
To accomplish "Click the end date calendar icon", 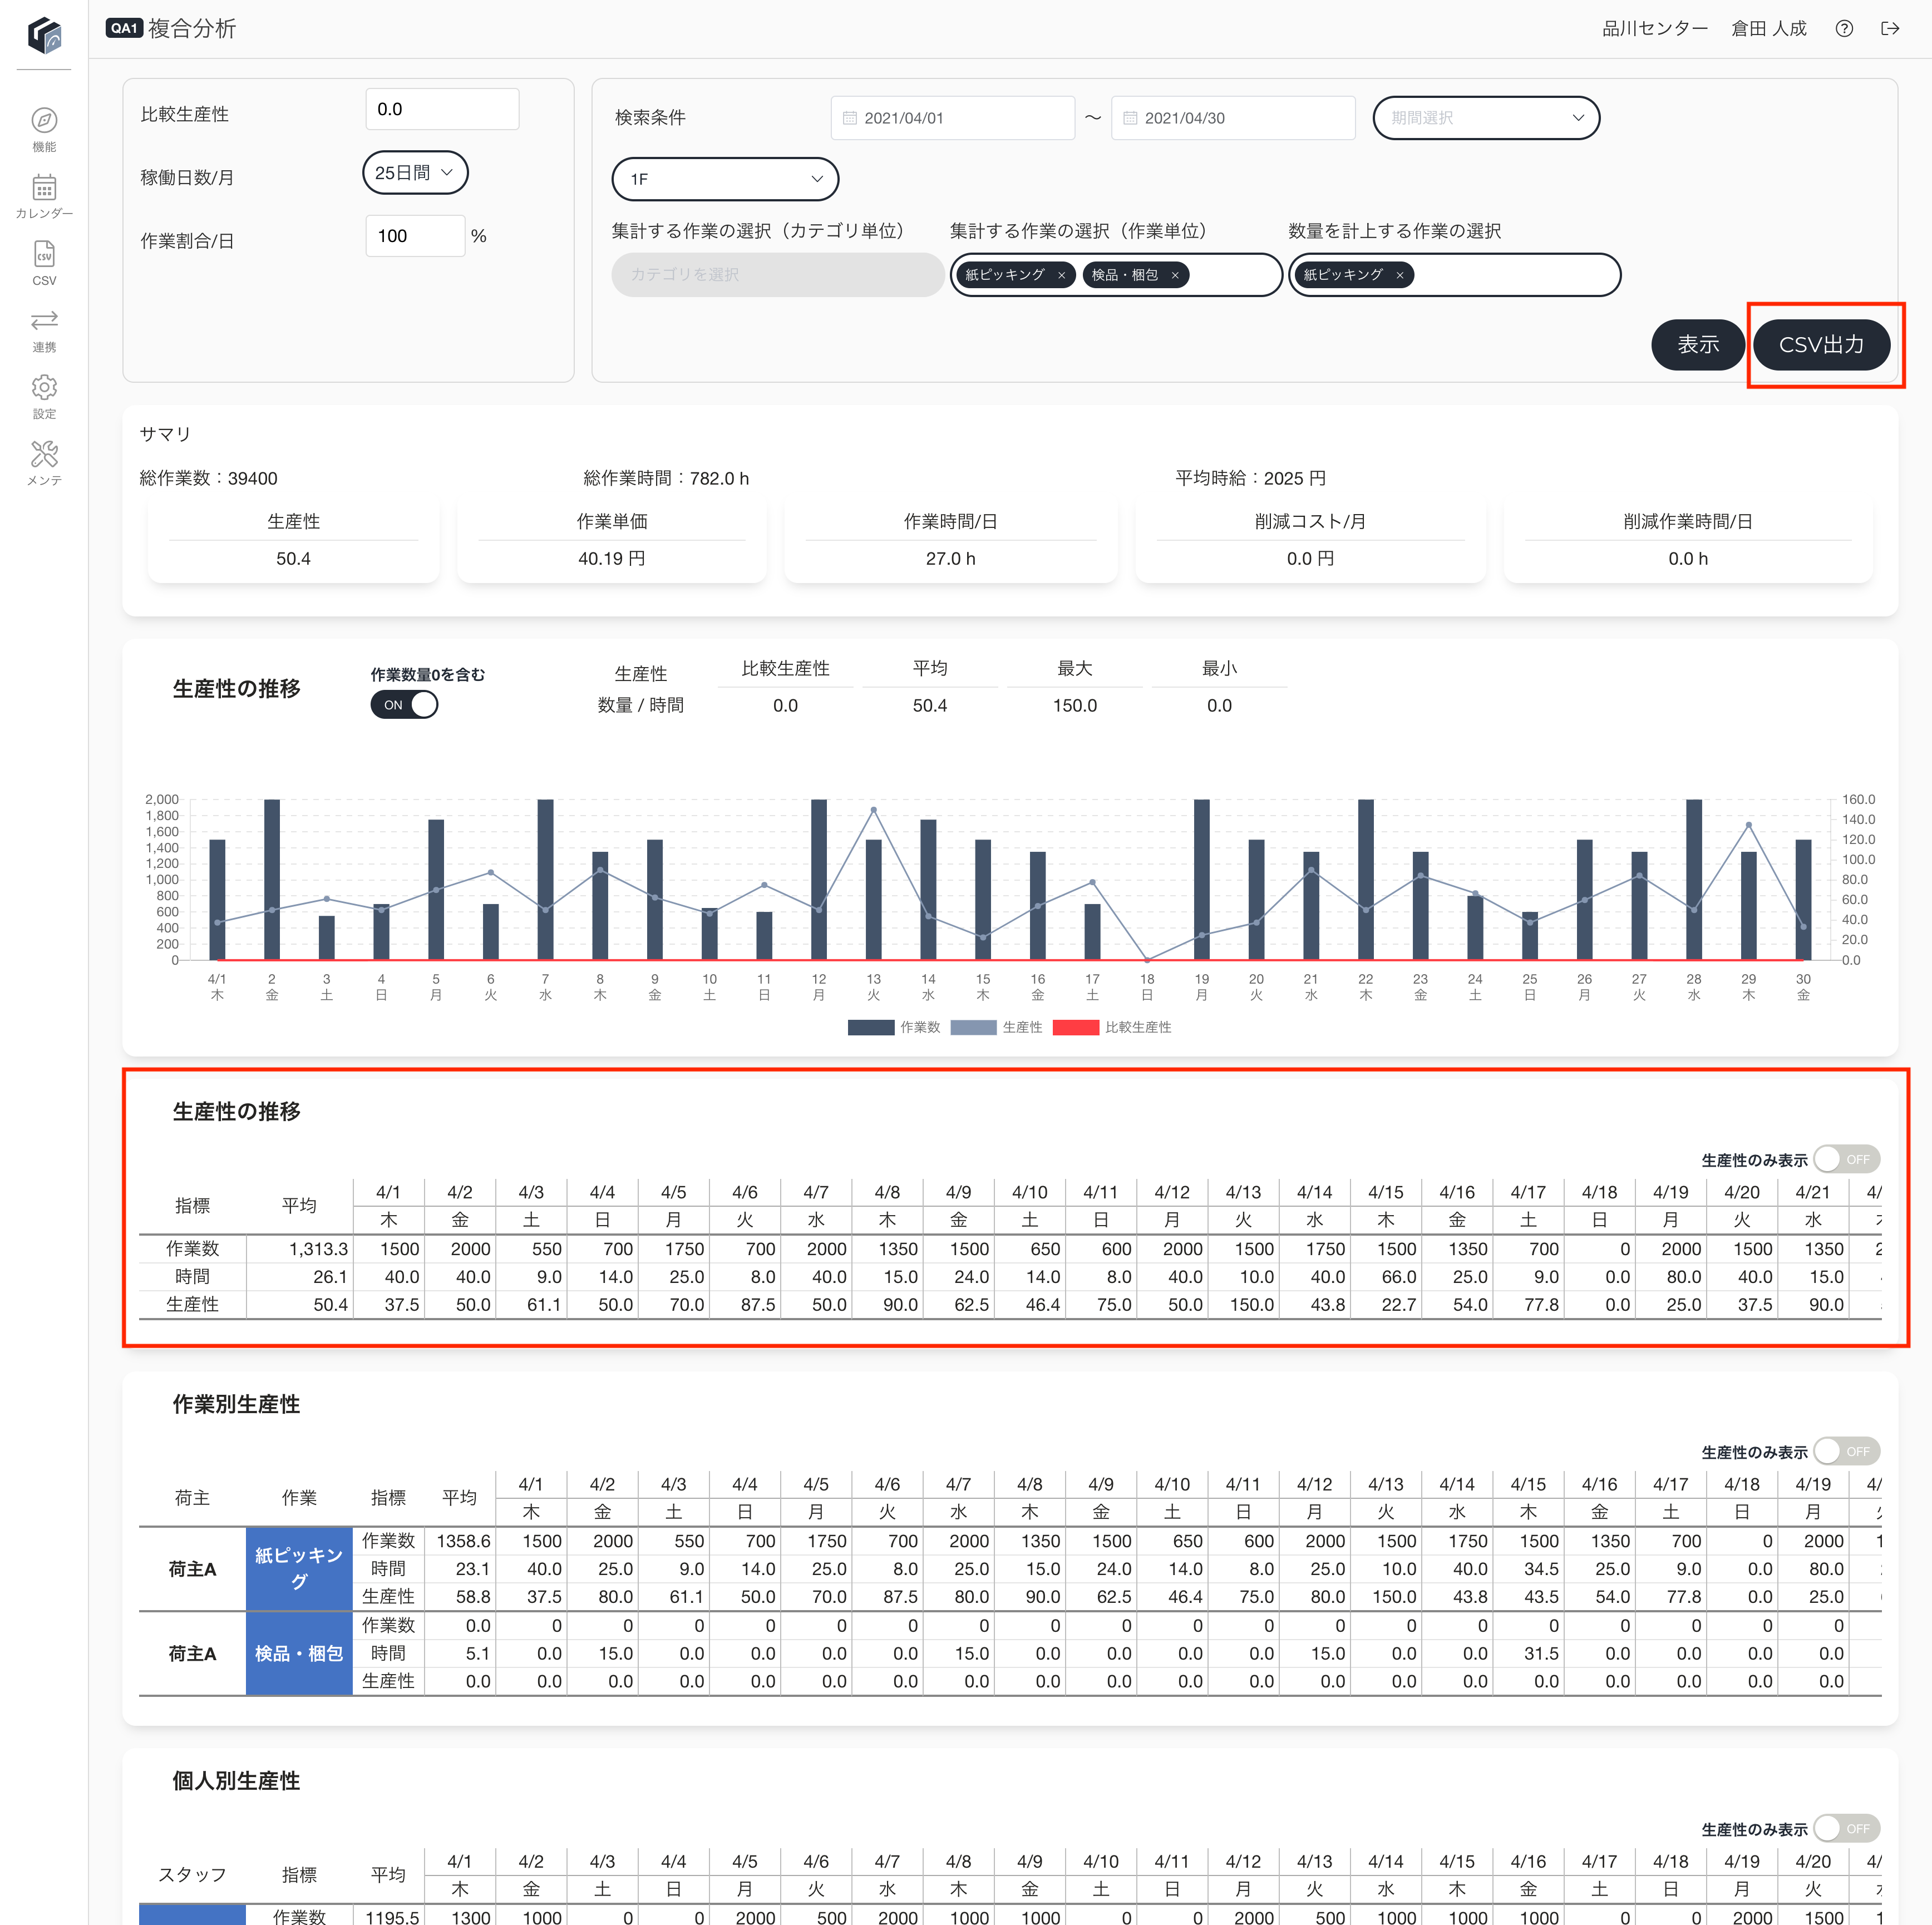I will [x=1130, y=118].
